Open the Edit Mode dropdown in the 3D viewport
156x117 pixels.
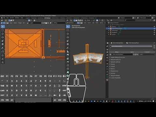71,23
